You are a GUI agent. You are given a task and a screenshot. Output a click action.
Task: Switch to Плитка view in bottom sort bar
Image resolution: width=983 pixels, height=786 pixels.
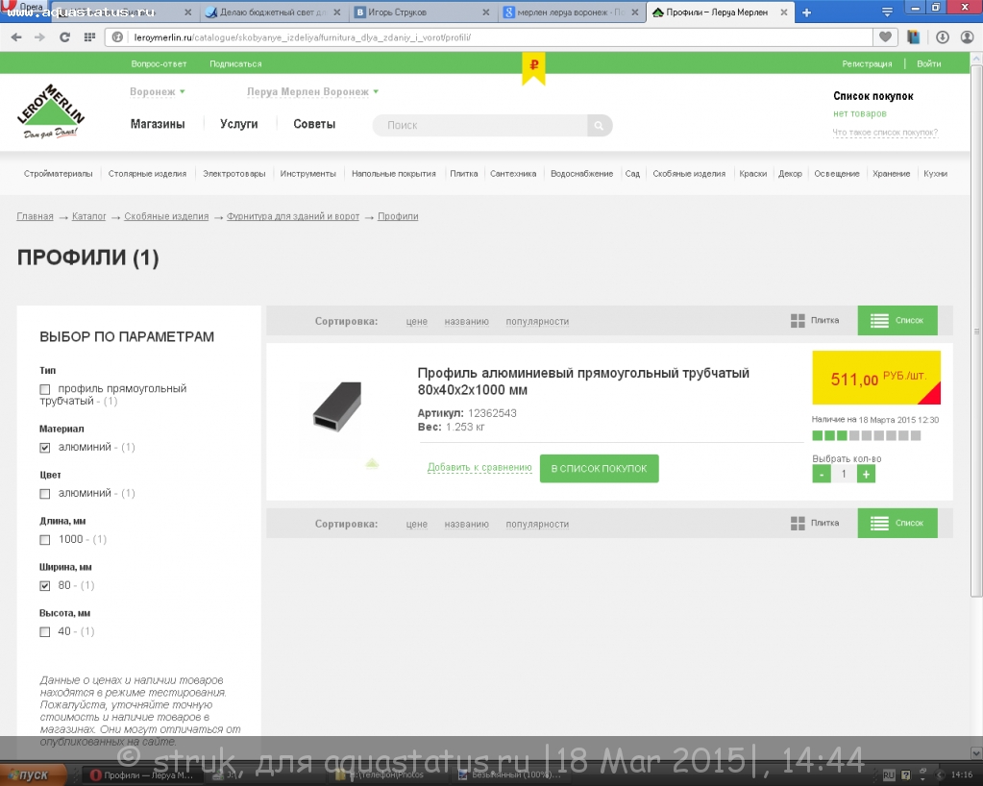point(815,523)
